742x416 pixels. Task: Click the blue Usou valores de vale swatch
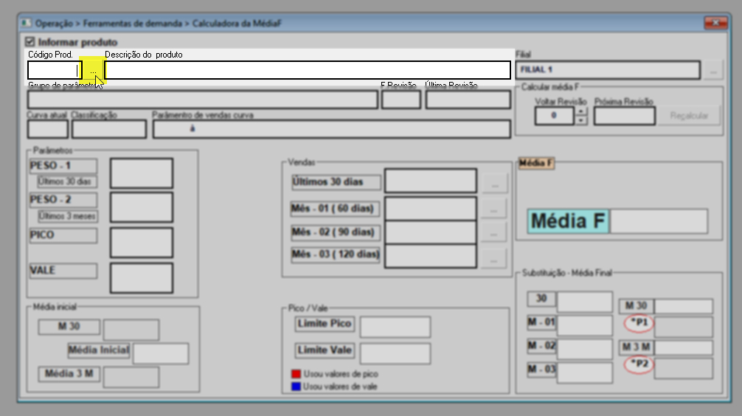[297, 386]
